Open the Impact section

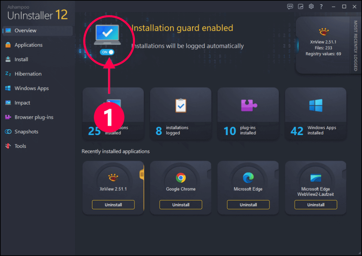[x=22, y=103]
